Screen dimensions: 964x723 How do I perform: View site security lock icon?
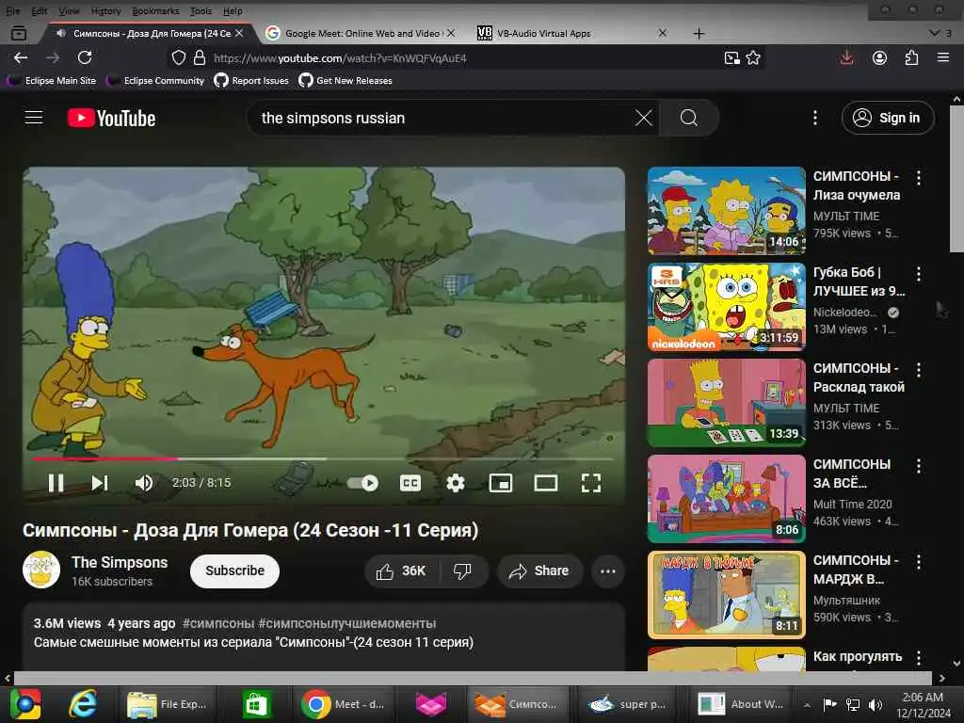pyautogui.click(x=200, y=57)
